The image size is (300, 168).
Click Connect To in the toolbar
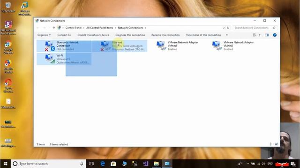(x=64, y=35)
